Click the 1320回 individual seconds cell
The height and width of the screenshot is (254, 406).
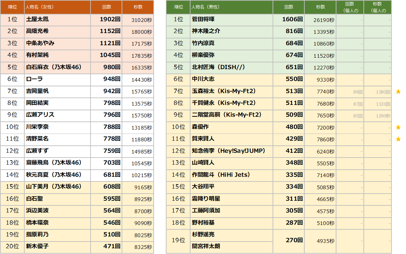pos(378,104)
